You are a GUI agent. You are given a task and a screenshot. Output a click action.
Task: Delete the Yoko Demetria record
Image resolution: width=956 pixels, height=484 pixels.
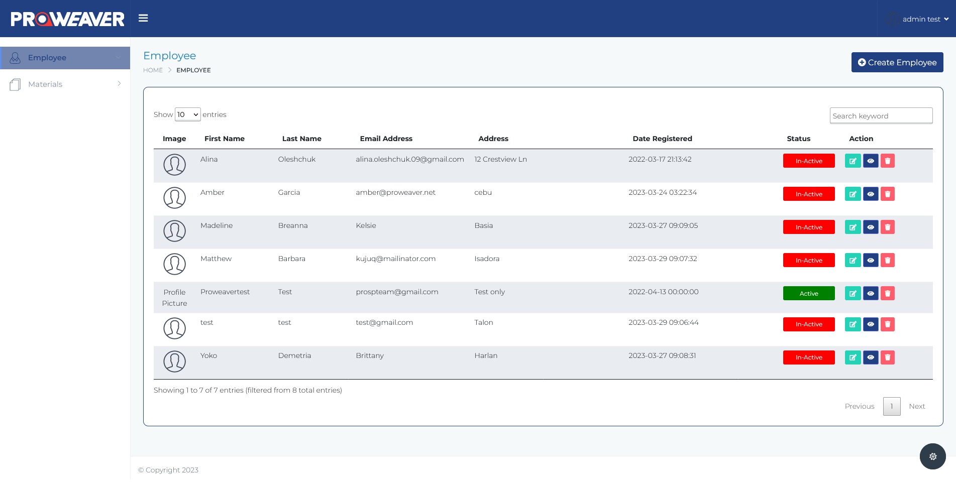point(888,357)
